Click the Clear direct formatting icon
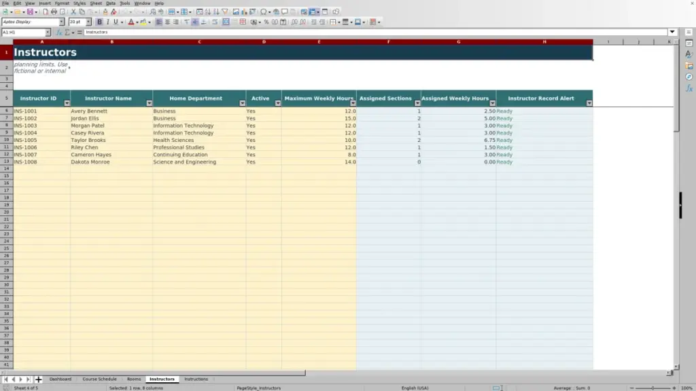Image resolution: width=696 pixels, height=391 pixels. click(114, 12)
